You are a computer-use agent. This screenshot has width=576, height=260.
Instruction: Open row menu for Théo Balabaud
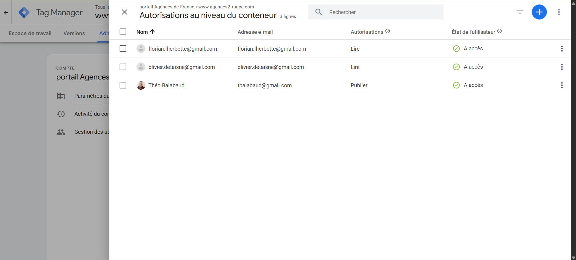pyautogui.click(x=562, y=85)
